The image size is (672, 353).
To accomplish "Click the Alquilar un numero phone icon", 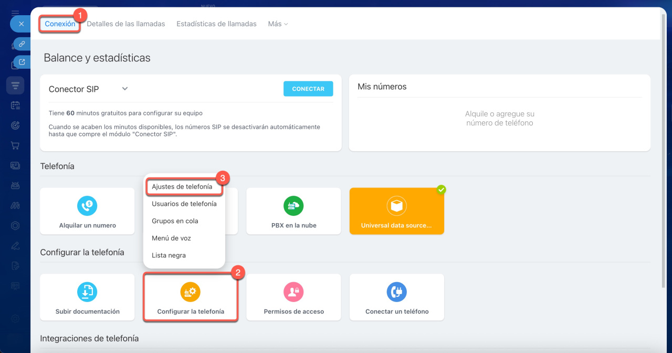I will tap(87, 206).
